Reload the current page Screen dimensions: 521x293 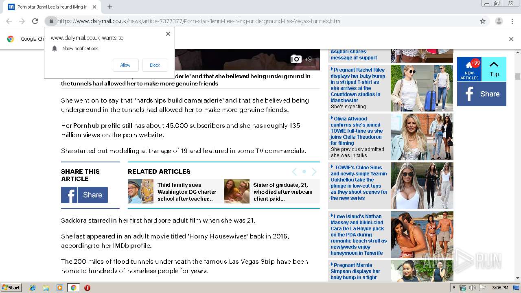[35, 21]
